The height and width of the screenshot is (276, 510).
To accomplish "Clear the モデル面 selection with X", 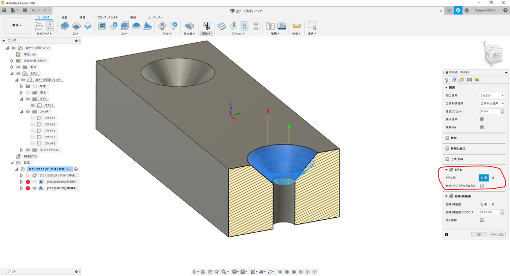I will pyautogui.click(x=493, y=178).
